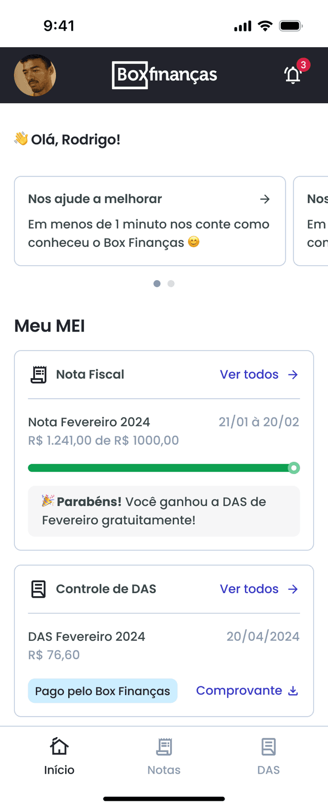The height and width of the screenshot is (808, 328).
Task: Tap the arrow on 'Nos ajude a melhorar' card
Action: 265,199
